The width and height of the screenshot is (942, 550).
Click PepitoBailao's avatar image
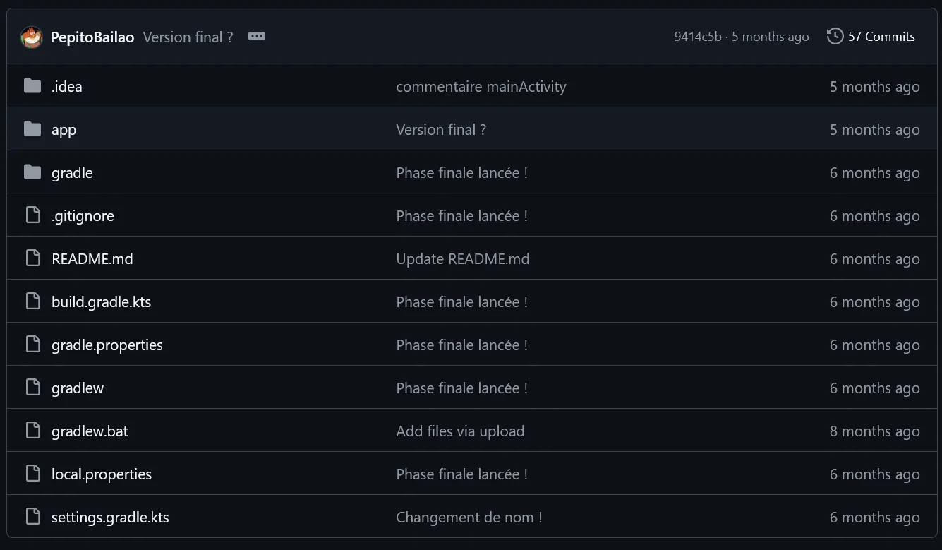coord(32,37)
